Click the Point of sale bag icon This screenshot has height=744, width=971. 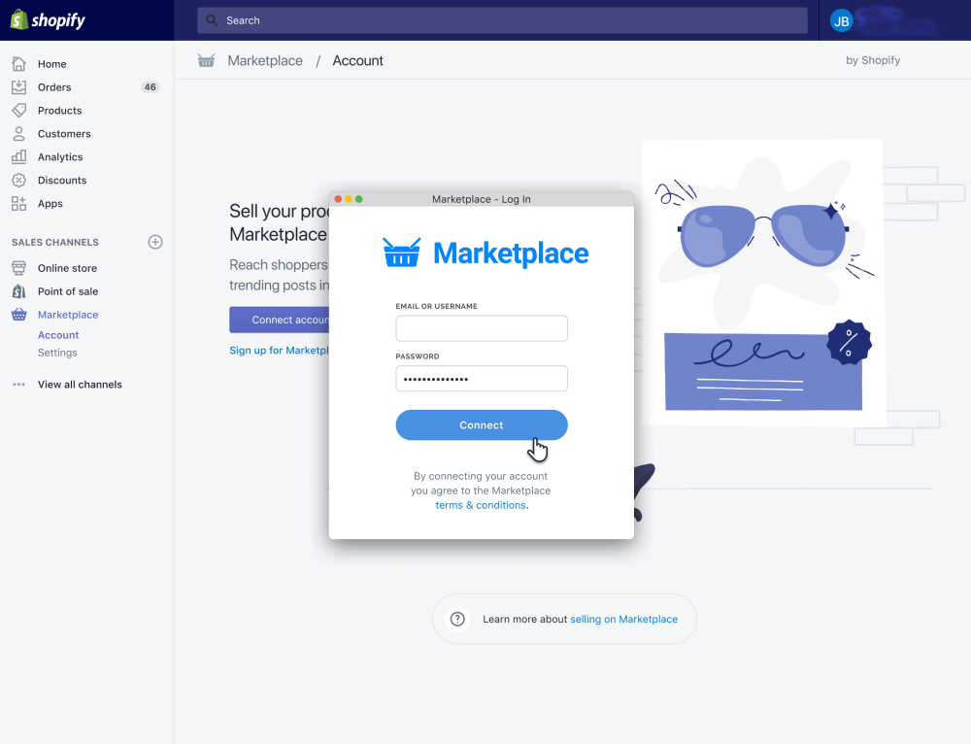(19, 291)
